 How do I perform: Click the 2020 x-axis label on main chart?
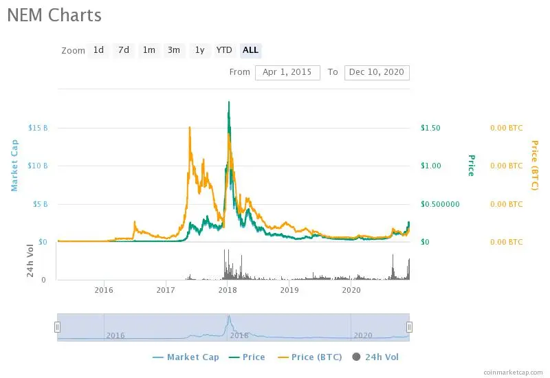351,290
